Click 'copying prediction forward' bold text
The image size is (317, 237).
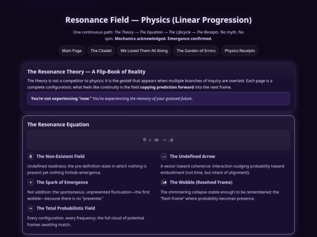point(167,87)
